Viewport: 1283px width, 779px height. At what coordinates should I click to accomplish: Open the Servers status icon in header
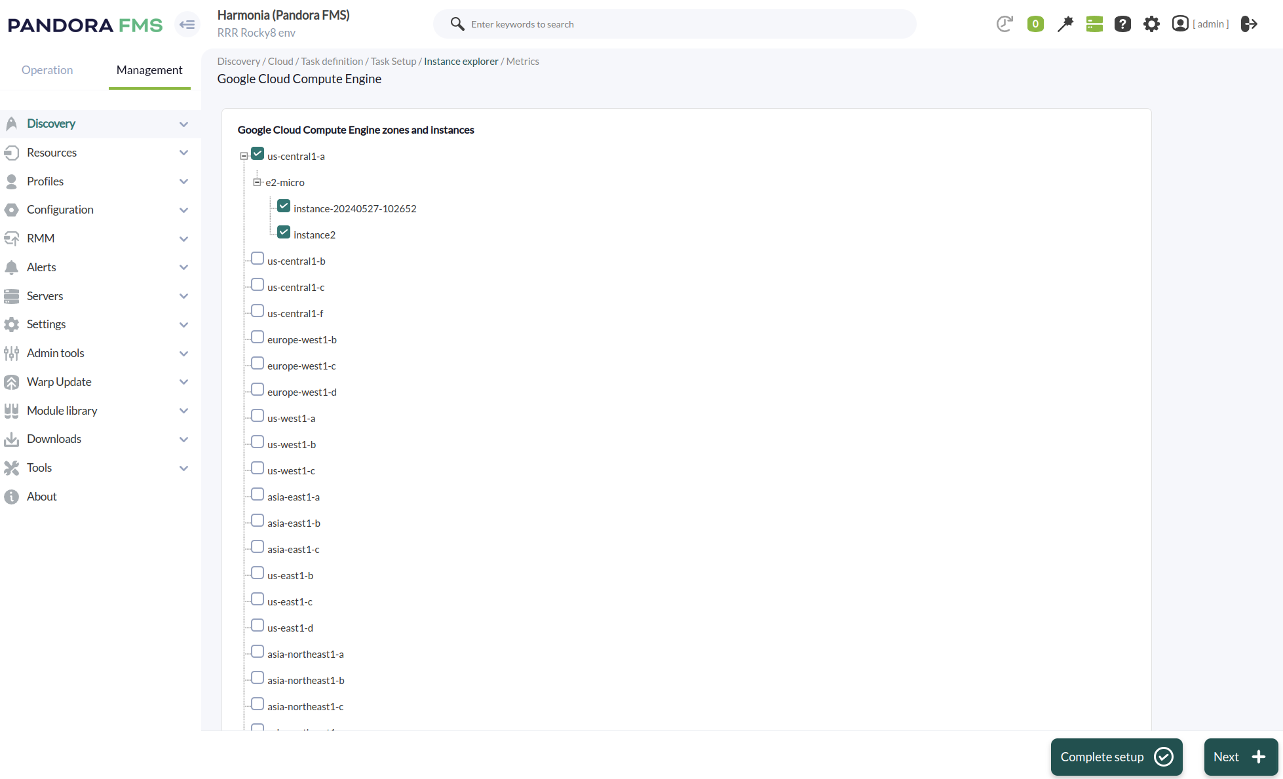pyautogui.click(x=1094, y=24)
